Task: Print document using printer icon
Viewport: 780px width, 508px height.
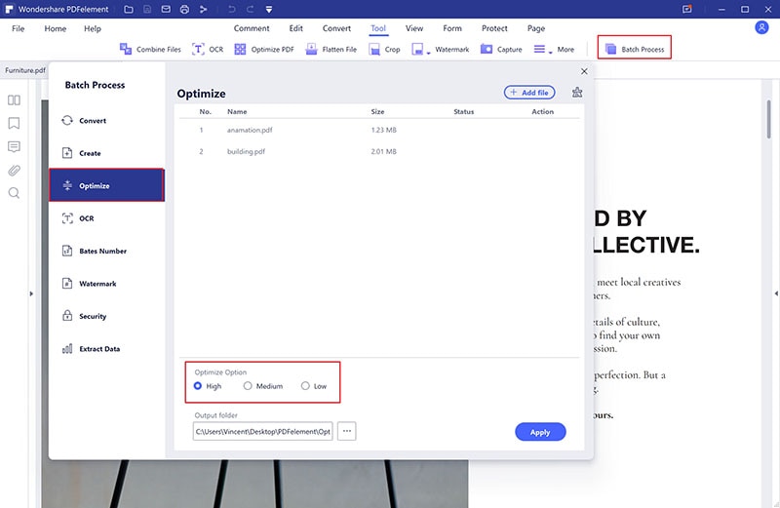Action: coord(184,9)
